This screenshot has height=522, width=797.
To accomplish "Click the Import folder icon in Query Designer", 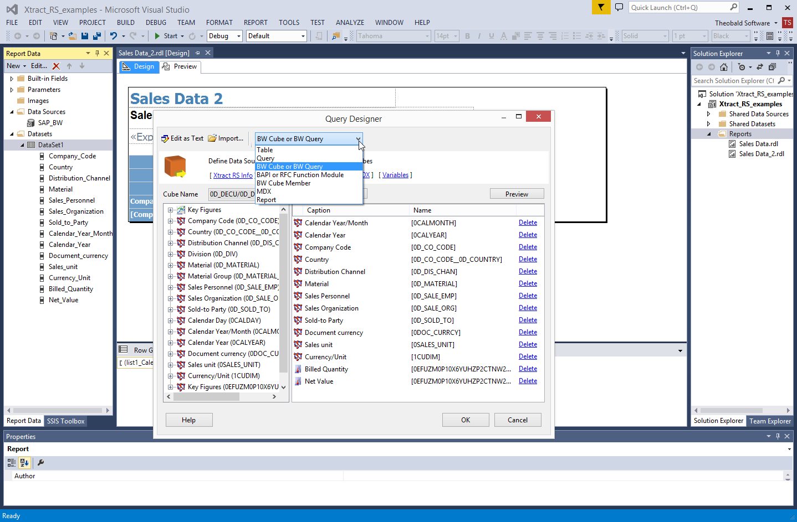I will pos(212,138).
